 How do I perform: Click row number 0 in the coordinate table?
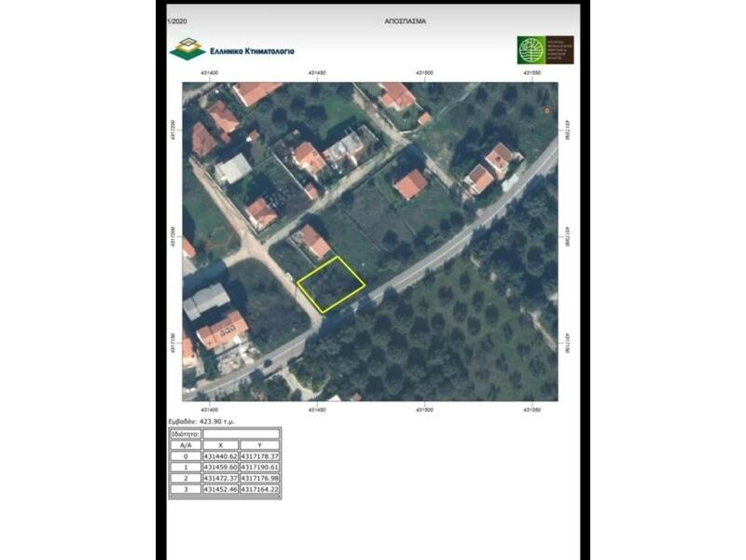tap(185, 456)
